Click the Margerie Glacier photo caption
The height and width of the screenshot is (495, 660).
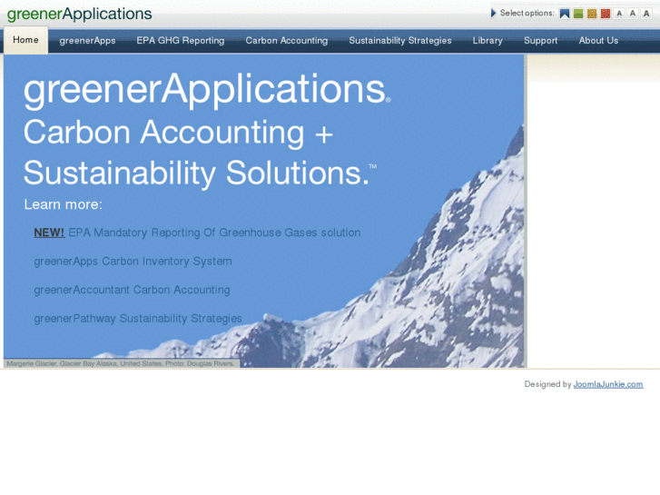pyautogui.click(x=121, y=363)
